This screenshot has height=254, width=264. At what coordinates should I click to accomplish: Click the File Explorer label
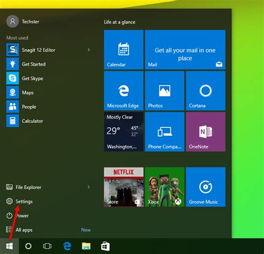pos(28,187)
